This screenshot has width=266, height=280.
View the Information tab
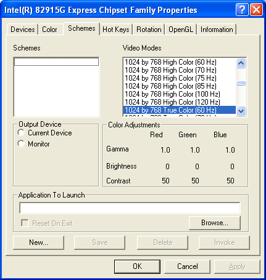(x=217, y=30)
